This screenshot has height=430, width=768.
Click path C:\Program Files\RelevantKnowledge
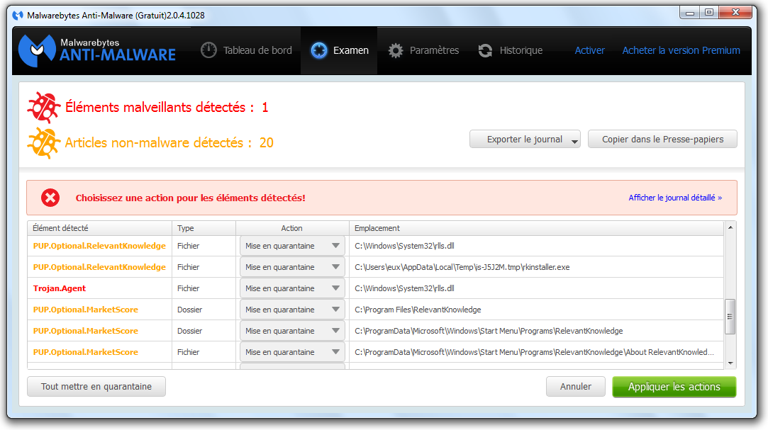coord(418,310)
